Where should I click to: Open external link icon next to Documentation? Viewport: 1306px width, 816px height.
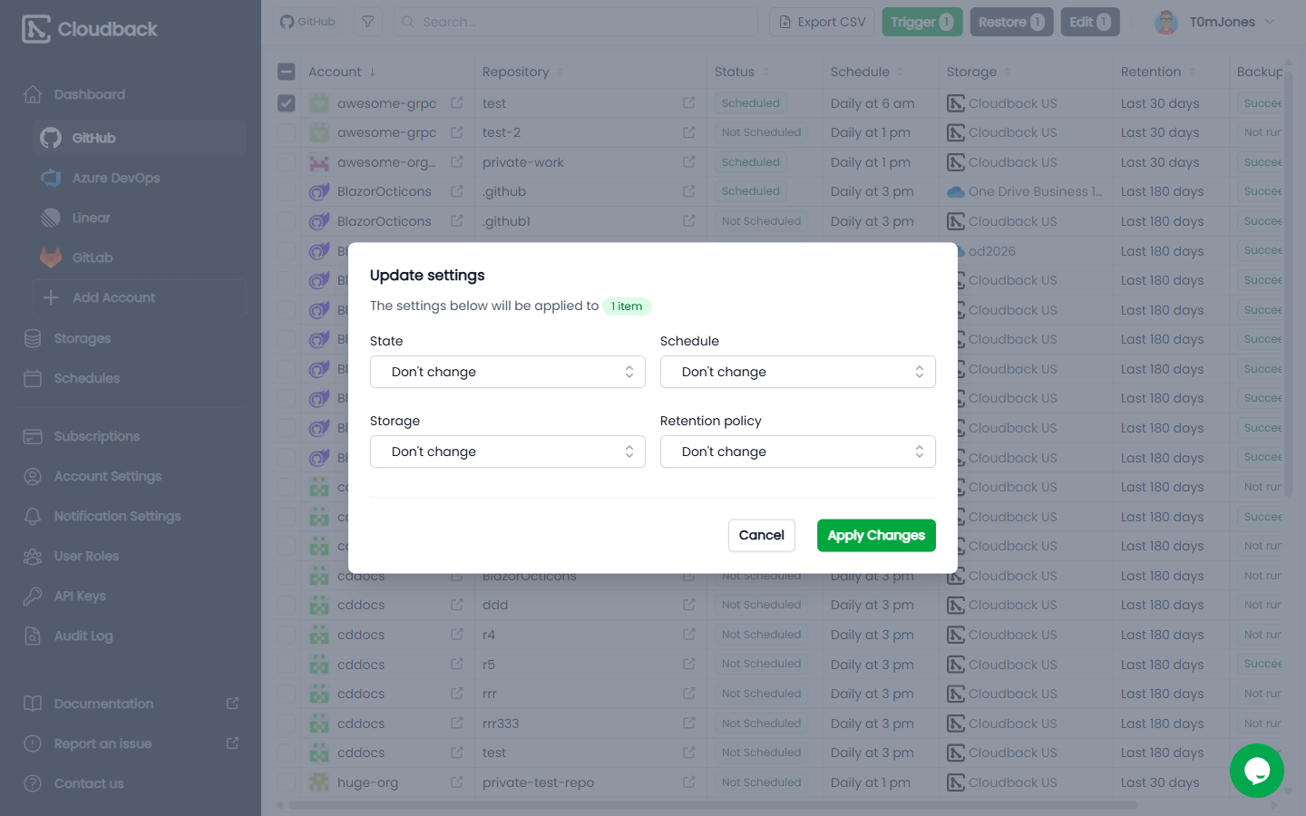pyautogui.click(x=232, y=704)
